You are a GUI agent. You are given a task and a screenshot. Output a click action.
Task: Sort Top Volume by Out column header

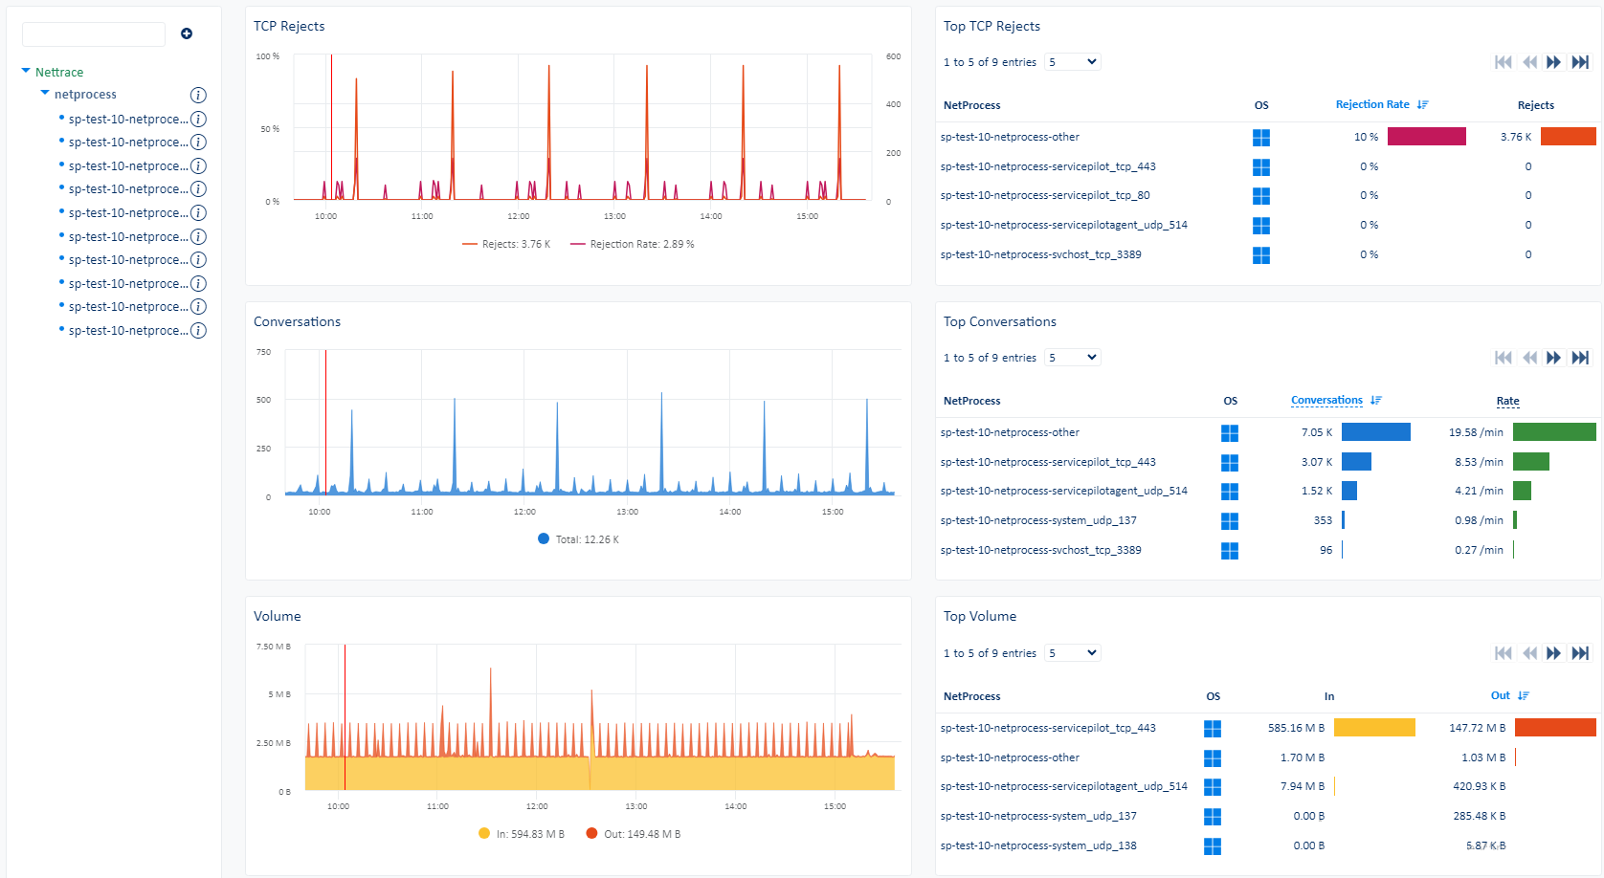[1500, 696]
